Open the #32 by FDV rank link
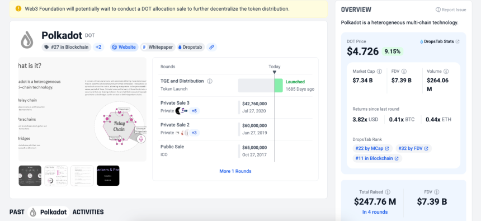 pos(413,149)
